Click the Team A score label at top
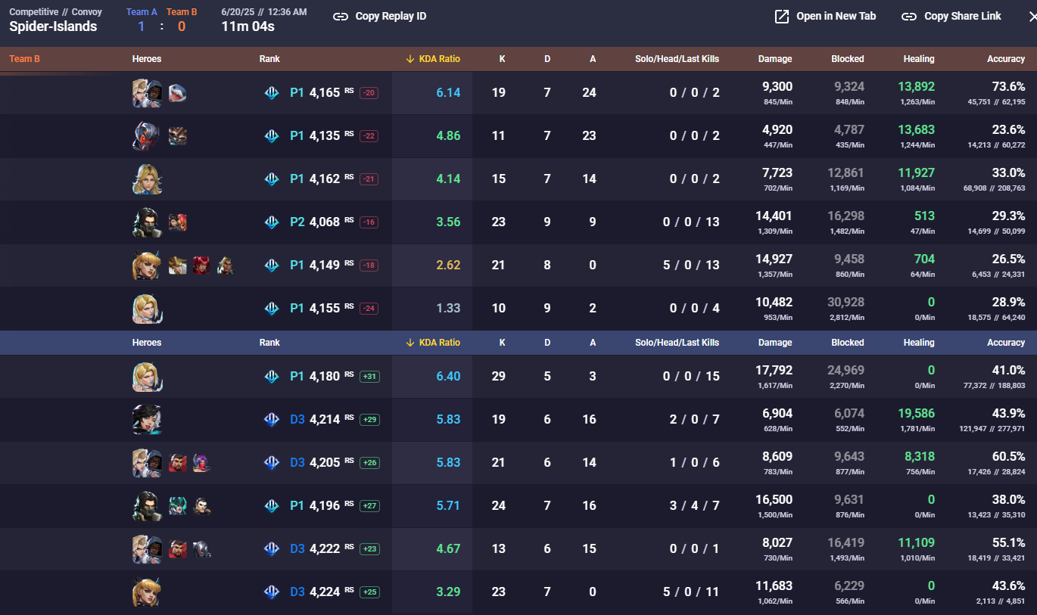This screenshot has width=1037, height=615. point(142,12)
